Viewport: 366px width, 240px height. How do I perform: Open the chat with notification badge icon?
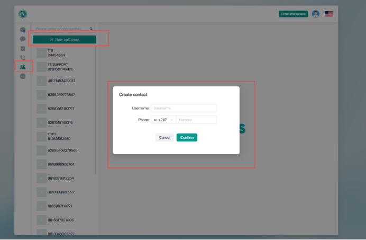pyautogui.click(x=23, y=30)
